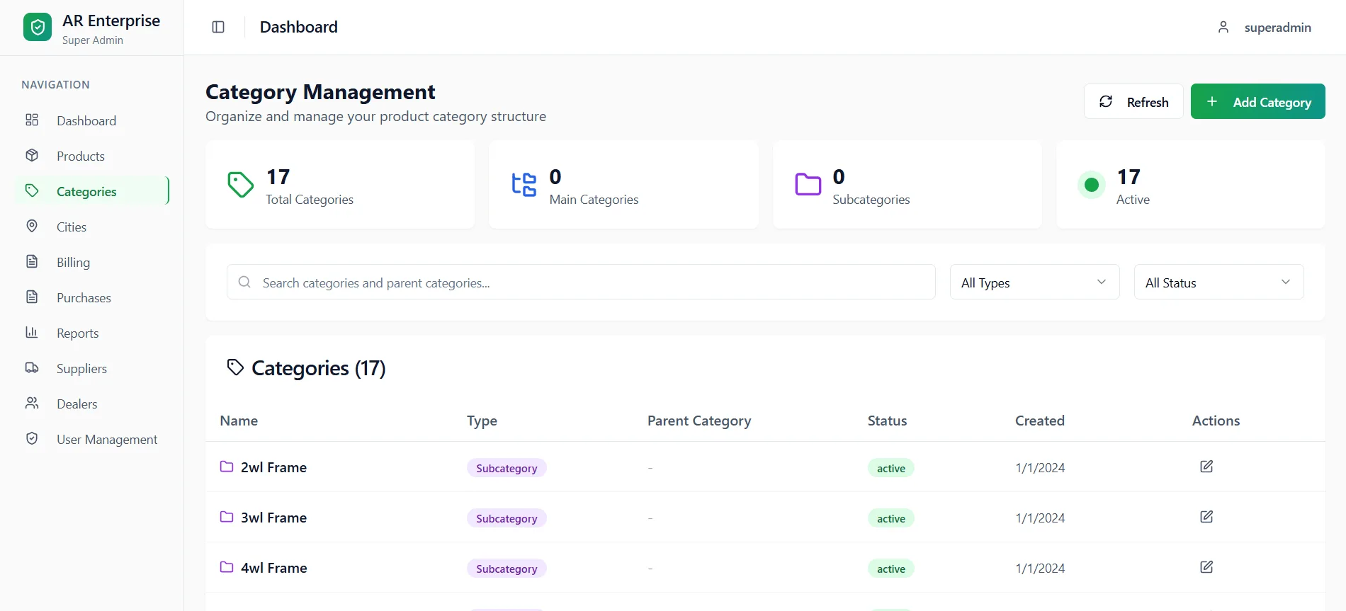Click the 2wl Frame name text

coord(273,467)
